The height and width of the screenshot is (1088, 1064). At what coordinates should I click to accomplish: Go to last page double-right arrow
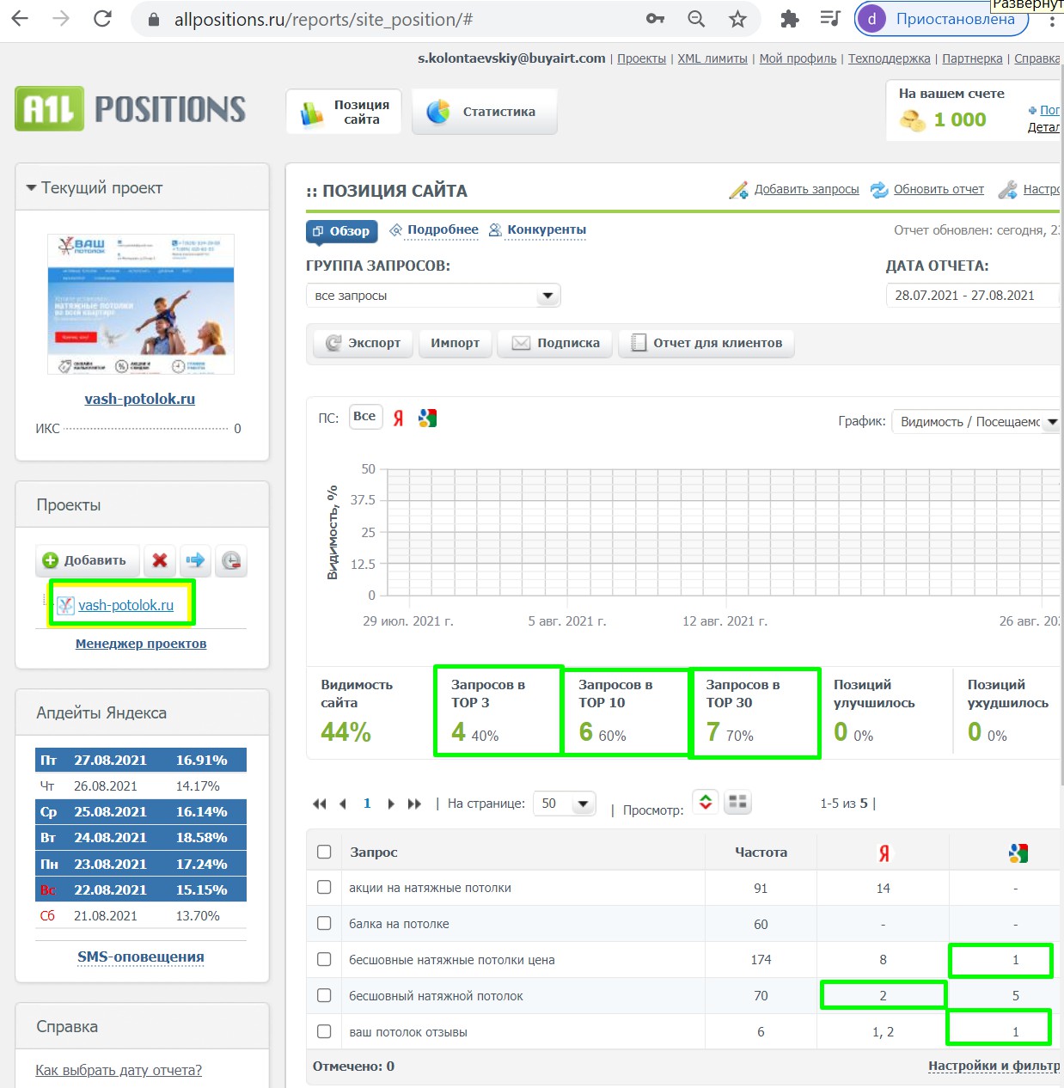(x=414, y=804)
